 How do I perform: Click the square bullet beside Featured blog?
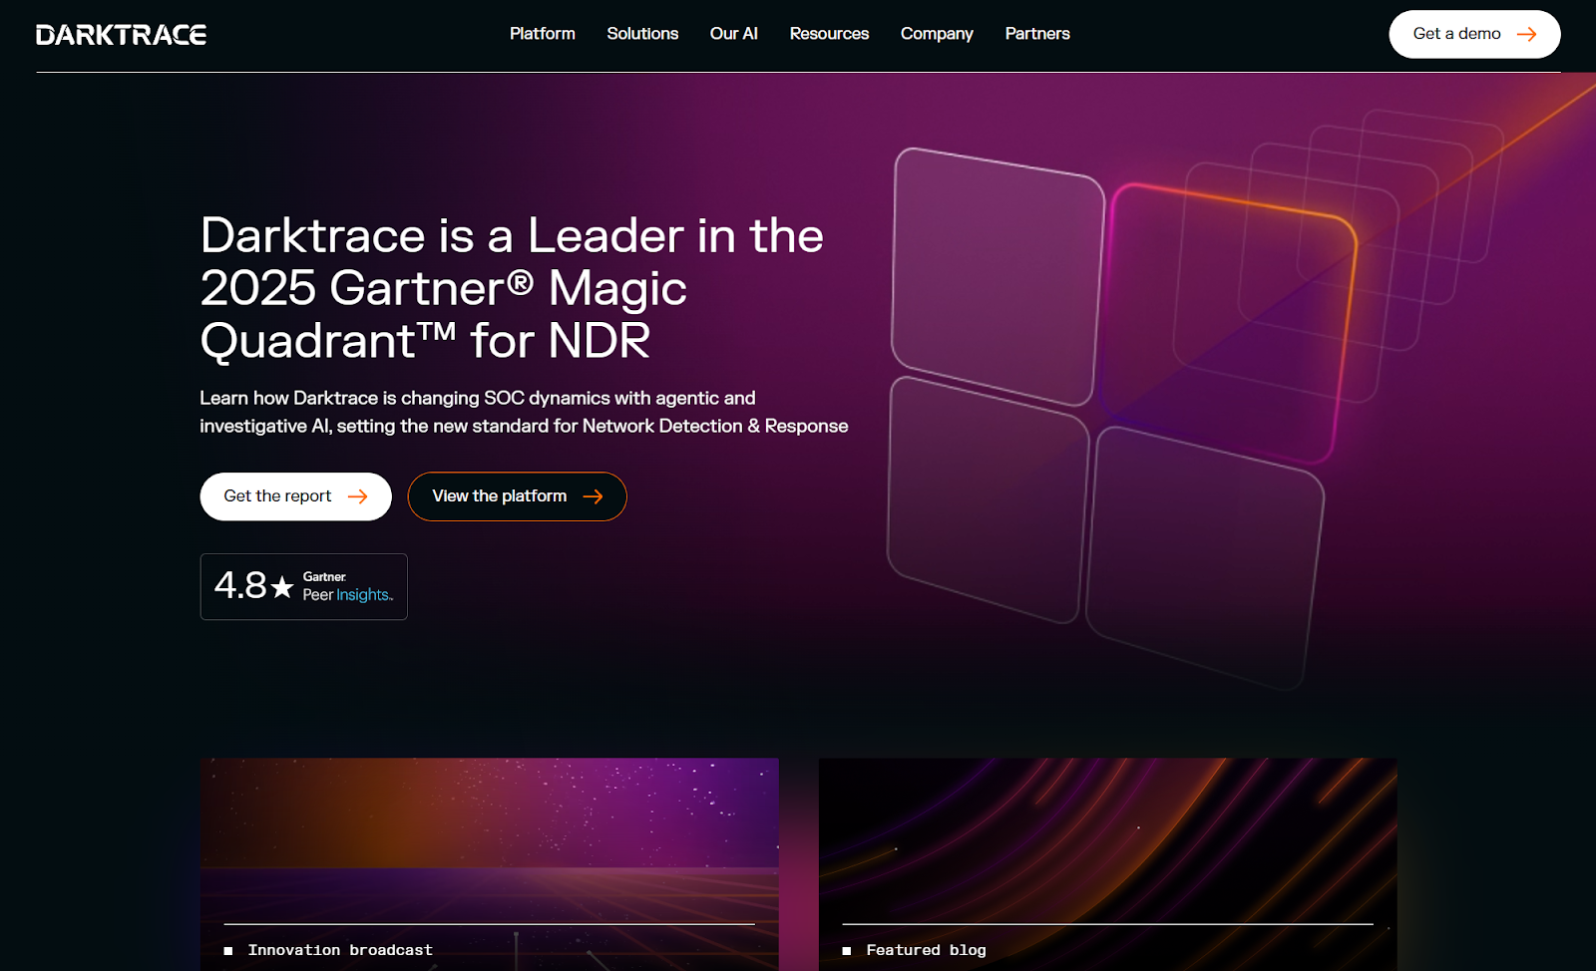coord(847,951)
